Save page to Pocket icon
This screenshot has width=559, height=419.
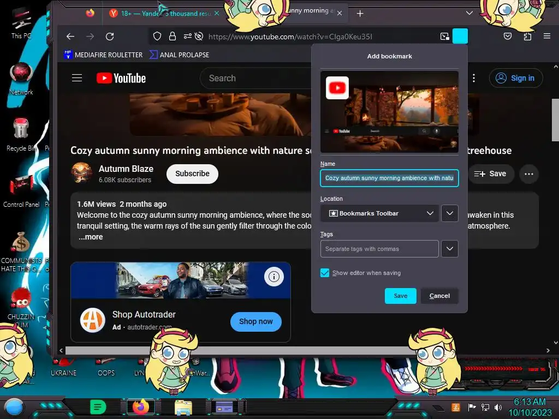click(508, 37)
